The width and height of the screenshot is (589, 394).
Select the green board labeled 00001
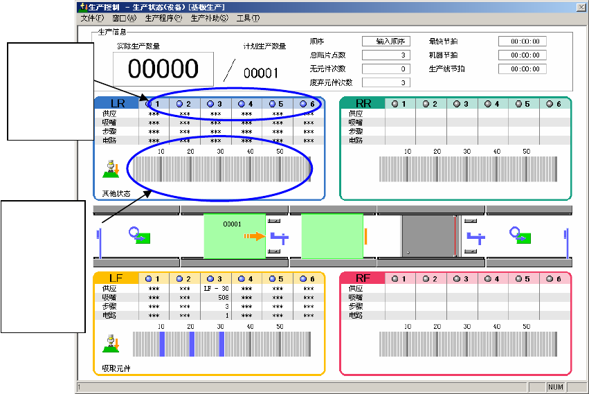[235, 236]
